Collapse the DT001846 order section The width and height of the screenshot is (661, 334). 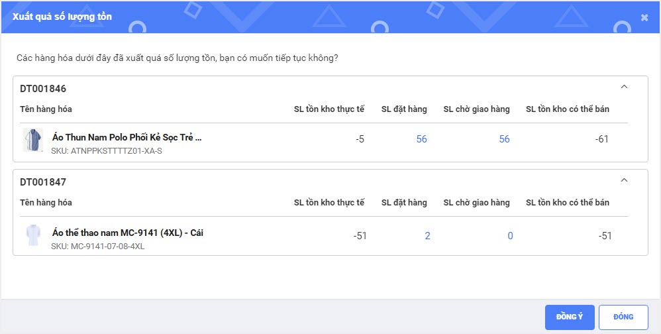[623, 87]
